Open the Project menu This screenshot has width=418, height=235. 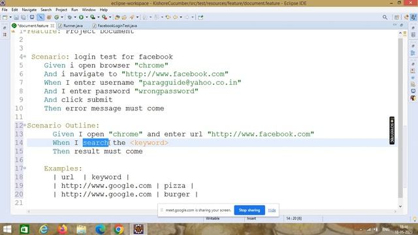[x=61, y=10]
